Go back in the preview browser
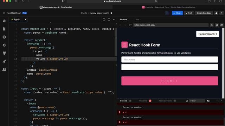Viewport: 225px width, 126px height. [120, 25]
